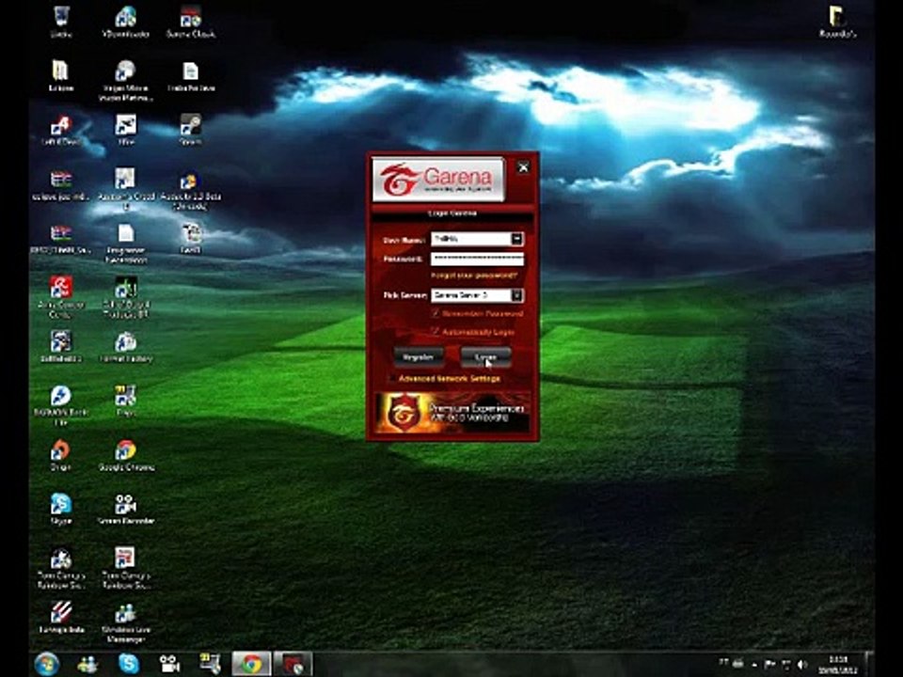The height and width of the screenshot is (677, 903).
Task: Open Skype from the taskbar
Action: (129, 664)
